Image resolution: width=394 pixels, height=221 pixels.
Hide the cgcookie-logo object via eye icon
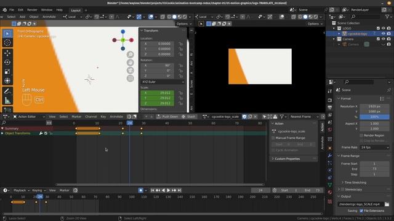(x=384, y=34)
